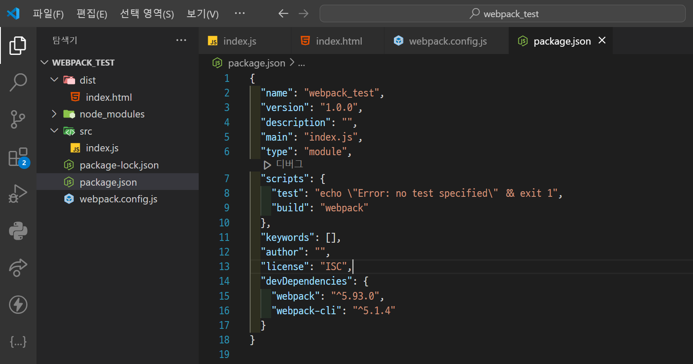Open the Source Control view

click(x=18, y=119)
